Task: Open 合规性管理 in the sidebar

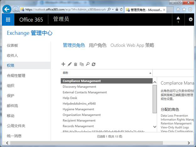Action: pos(16,76)
